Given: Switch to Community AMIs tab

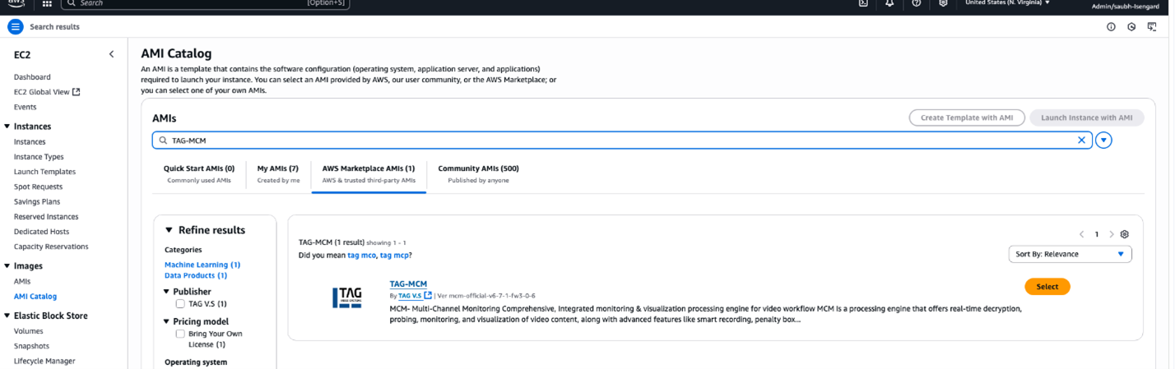Looking at the screenshot, I should 478,173.
